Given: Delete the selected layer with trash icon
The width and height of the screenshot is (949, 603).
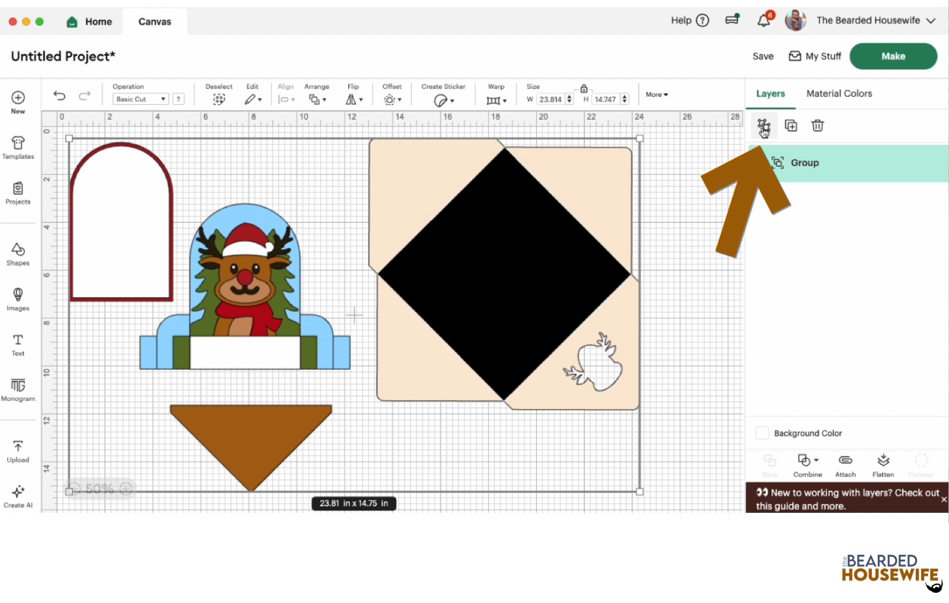Looking at the screenshot, I should (817, 126).
